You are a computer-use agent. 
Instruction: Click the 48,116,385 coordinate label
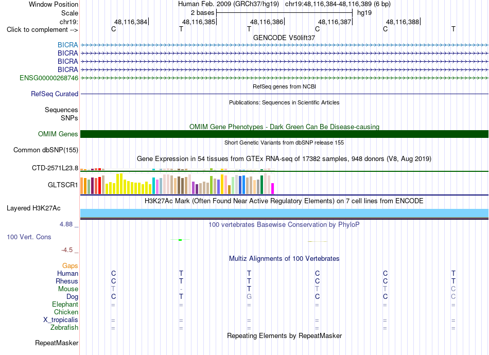199,22
